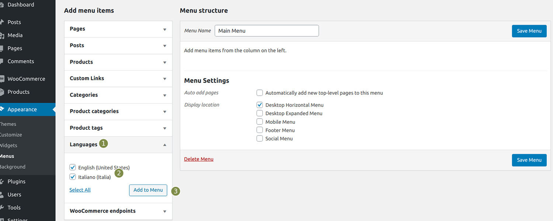Open Posts in the admin sidebar

coord(14,22)
